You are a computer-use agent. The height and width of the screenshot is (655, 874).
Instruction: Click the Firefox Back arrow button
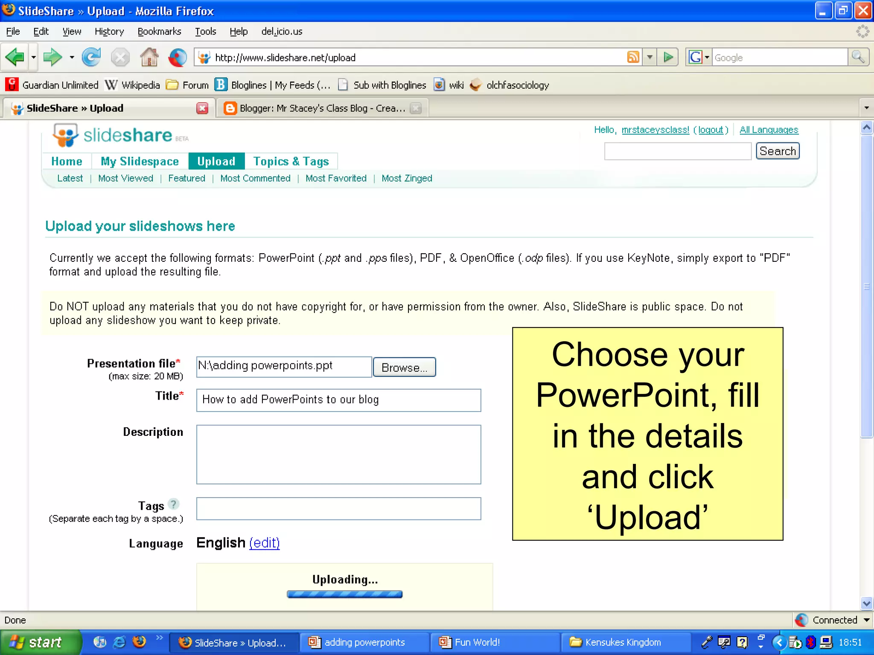[15, 57]
